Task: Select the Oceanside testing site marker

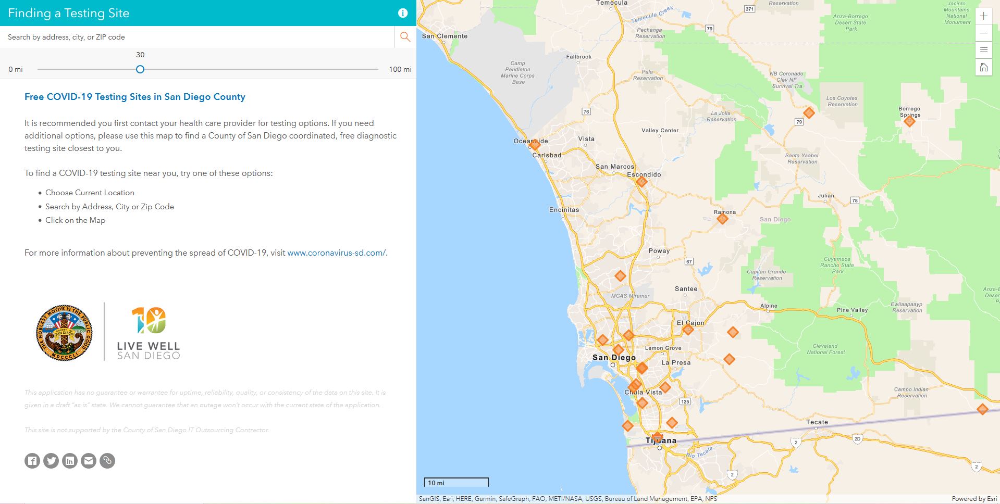Action: coord(535,145)
